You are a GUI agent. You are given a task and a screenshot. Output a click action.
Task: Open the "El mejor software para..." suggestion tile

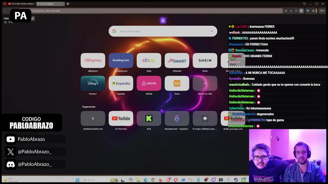click(x=205, y=118)
